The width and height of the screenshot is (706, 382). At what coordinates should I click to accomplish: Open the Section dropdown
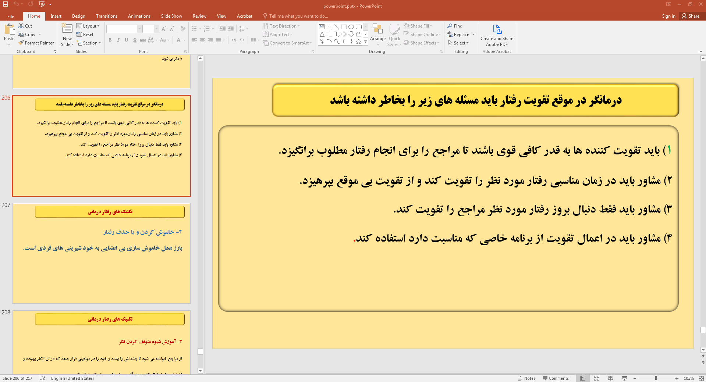pos(89,43)
